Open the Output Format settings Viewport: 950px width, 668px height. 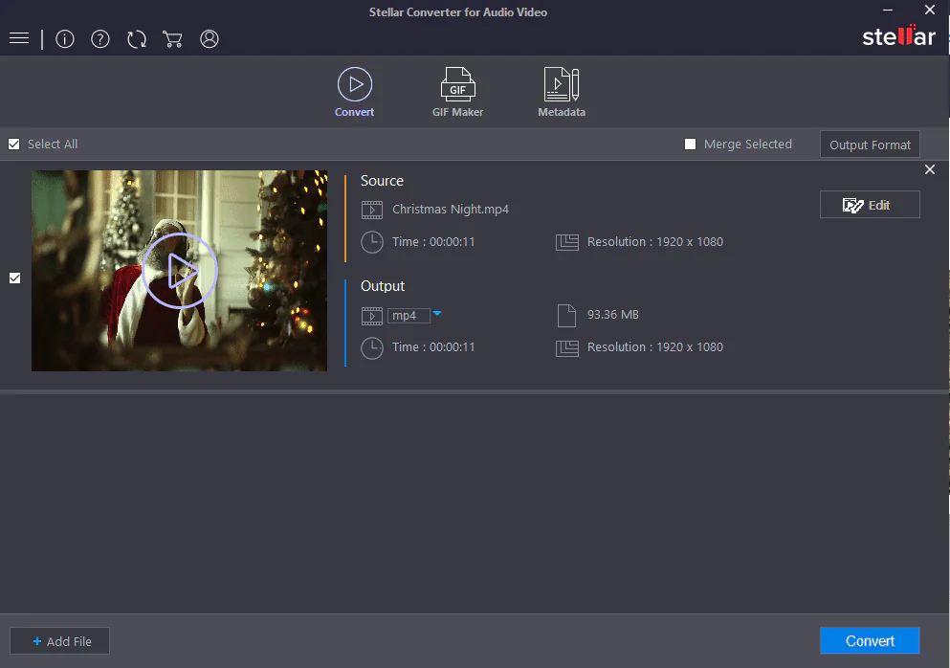tap(870, 145)
